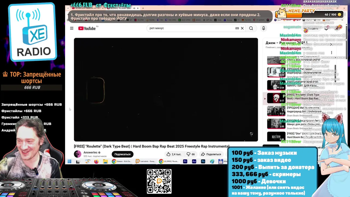The image size is (350, 197).
Task: Clear the search field with the X
Action: click(x=242, y=28)
